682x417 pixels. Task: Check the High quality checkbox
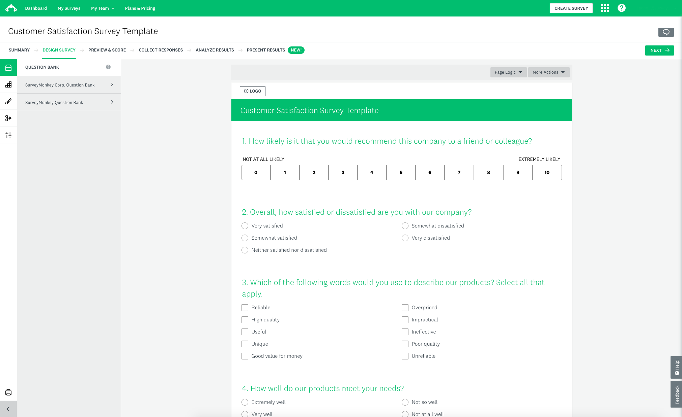pos(245,320)
